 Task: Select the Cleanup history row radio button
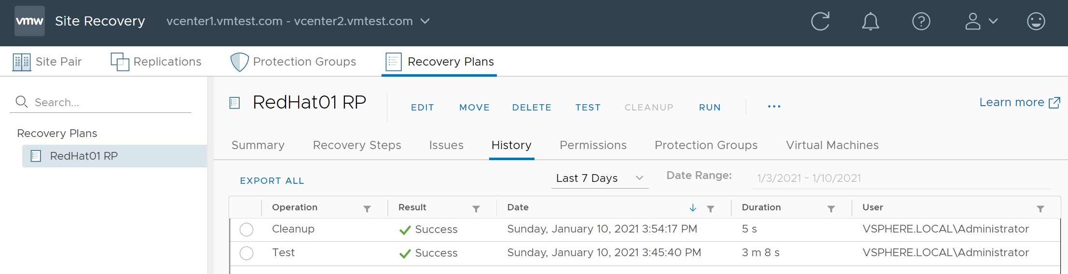click(246, 230)
